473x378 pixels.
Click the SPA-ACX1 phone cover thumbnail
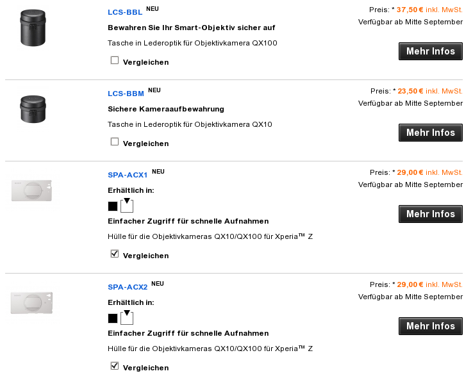31,190
